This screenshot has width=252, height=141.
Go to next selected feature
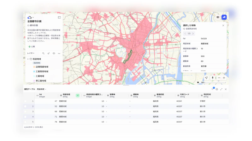pyautogui.click(x=193, y=34)
